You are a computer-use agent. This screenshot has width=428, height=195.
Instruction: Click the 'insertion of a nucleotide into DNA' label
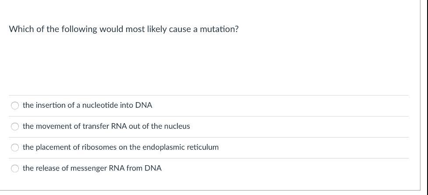(x=88, y=105)
